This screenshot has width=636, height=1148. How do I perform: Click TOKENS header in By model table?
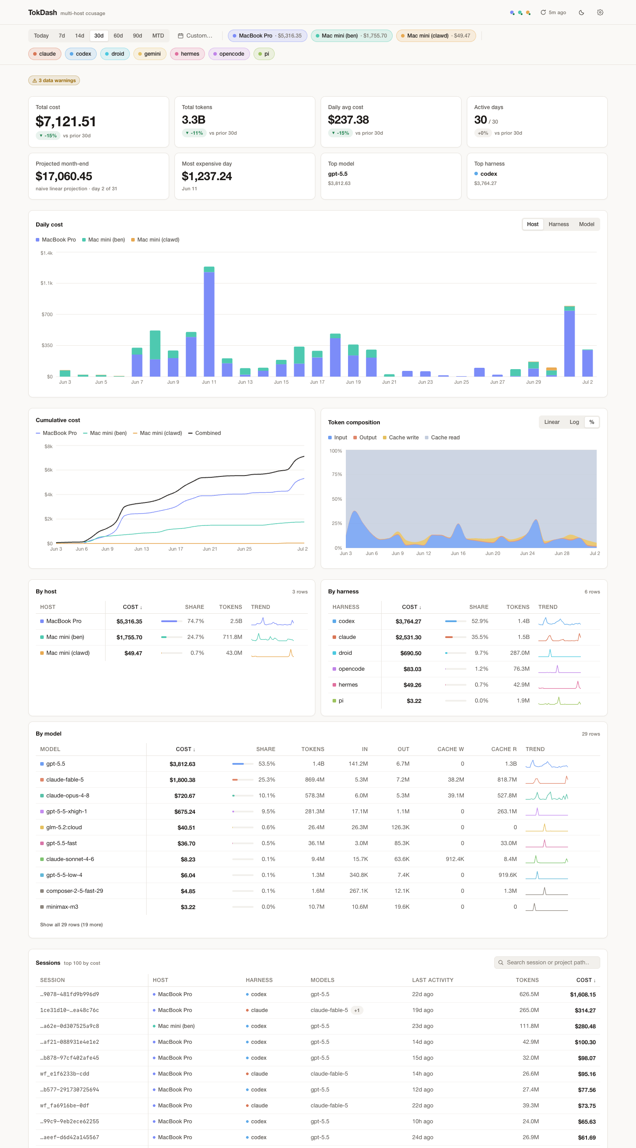[313, 749]
